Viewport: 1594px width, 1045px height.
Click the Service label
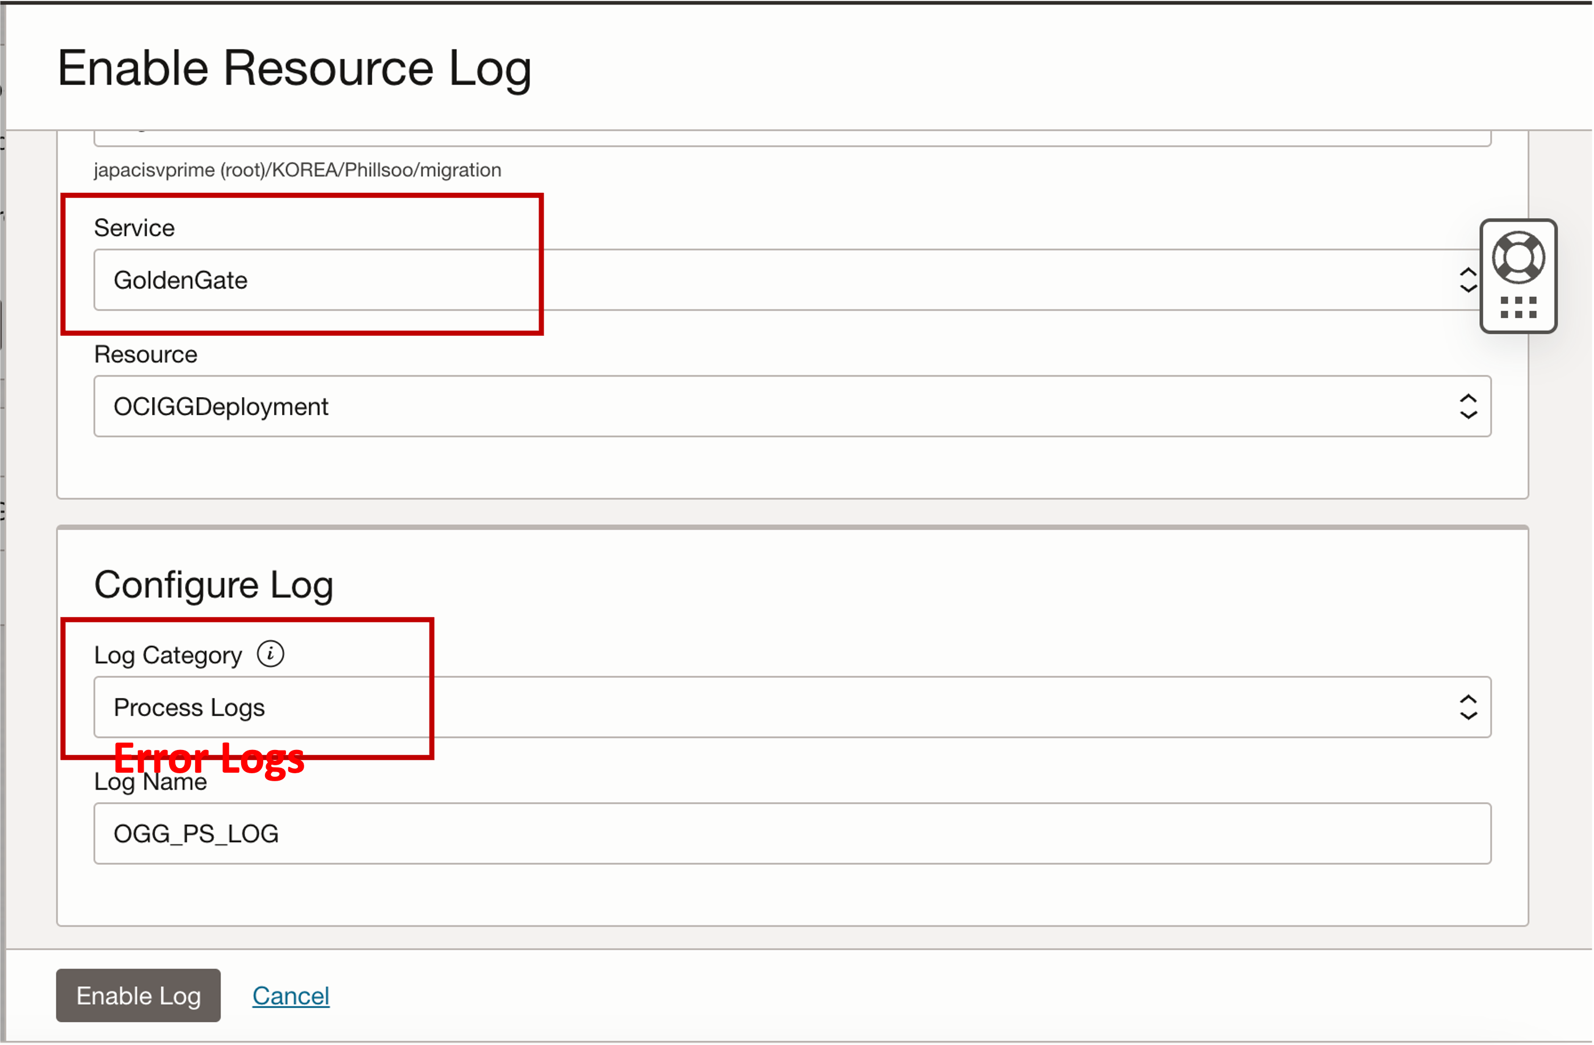point(134,228)
